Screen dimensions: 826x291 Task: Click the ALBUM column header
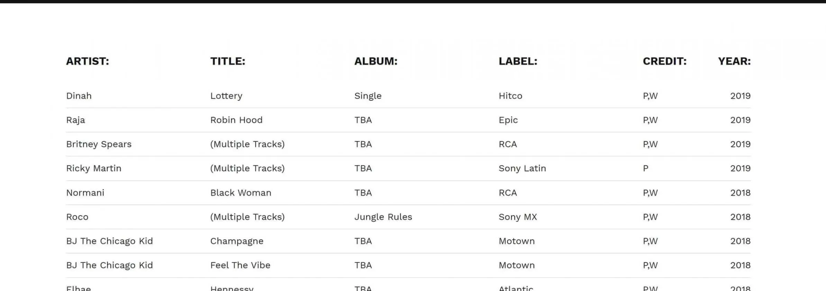376,61
